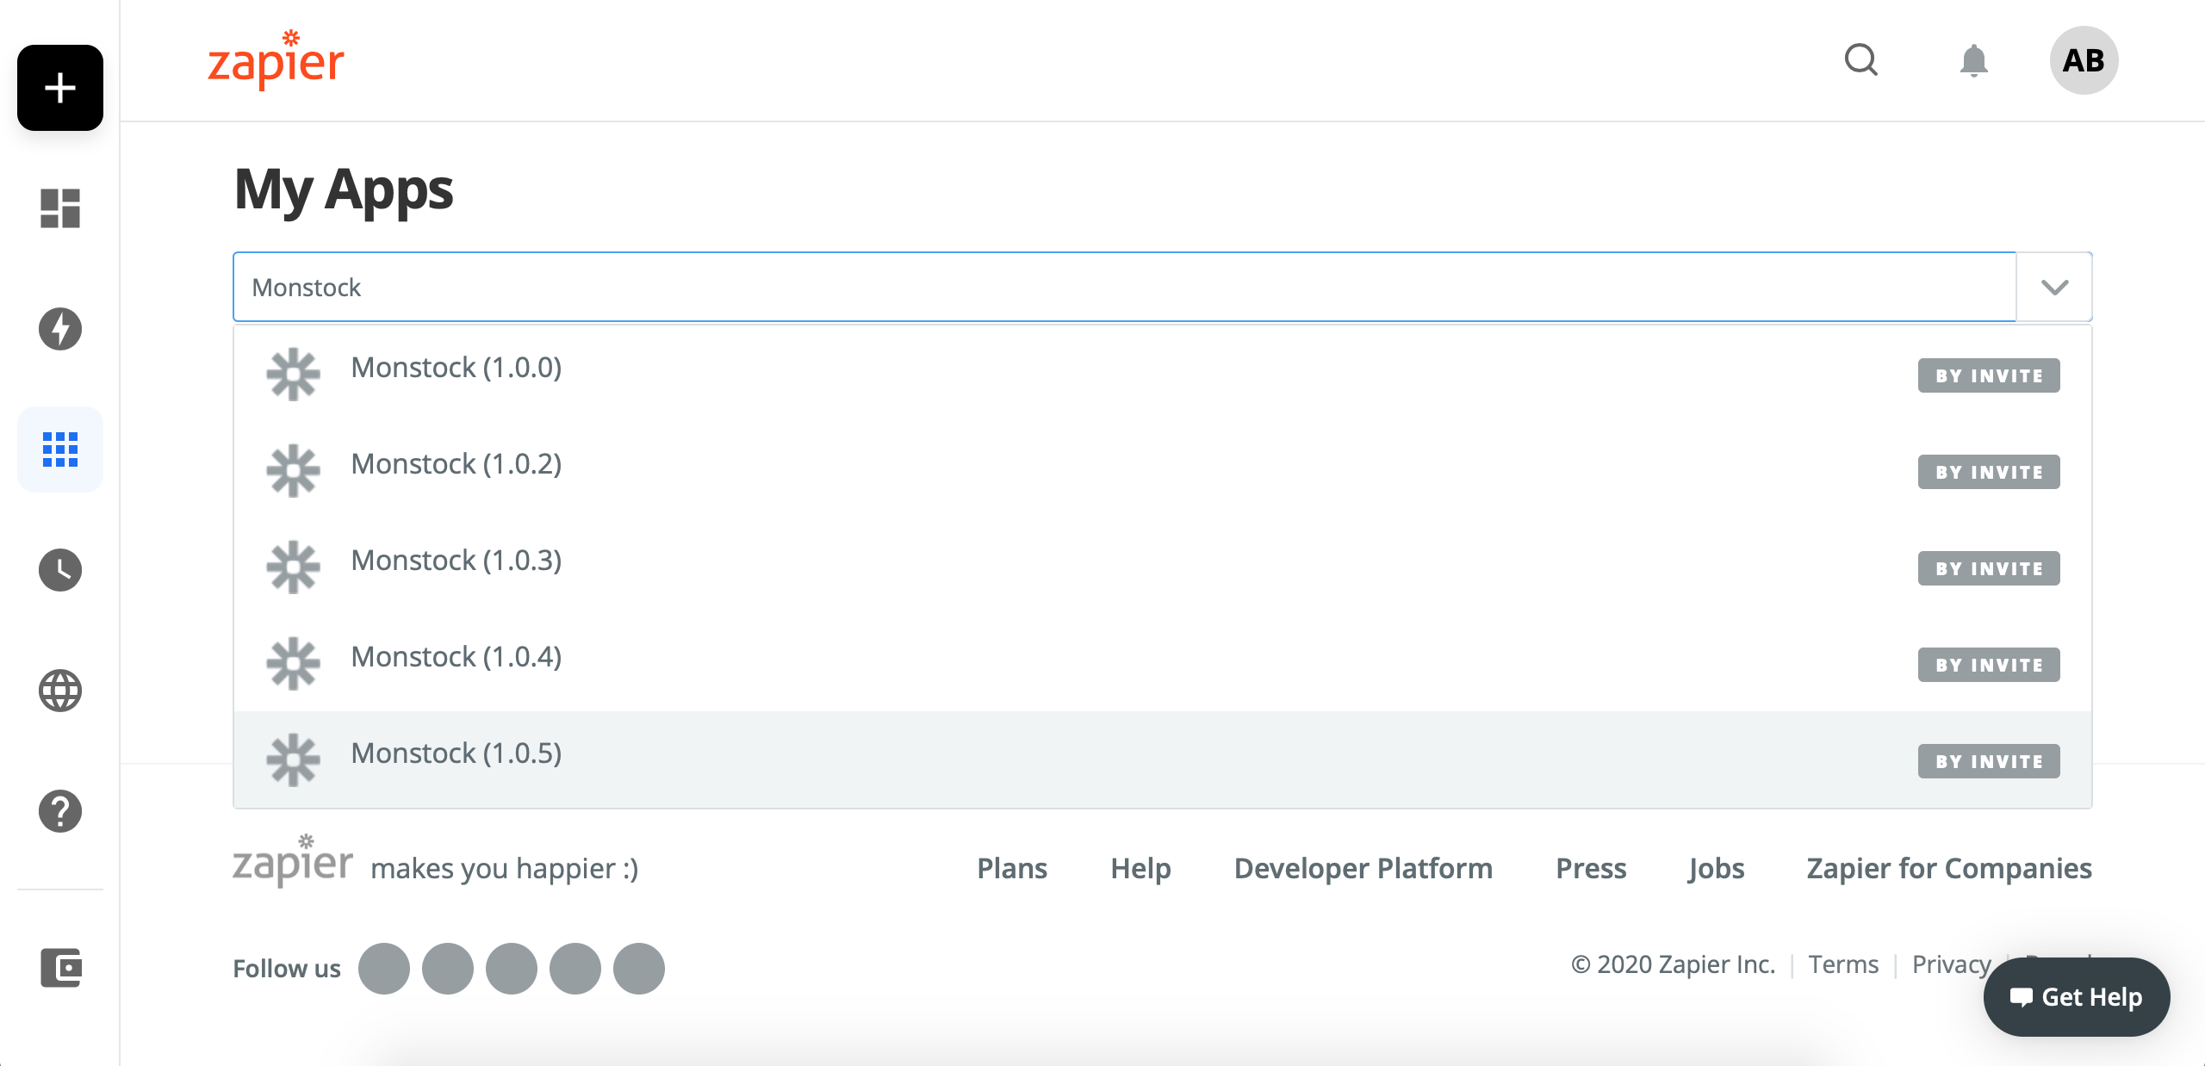The height and width of the screenshot is (1066, 2205).
Task: Open AB account avatar menu
Action: tap(2084, 60)
